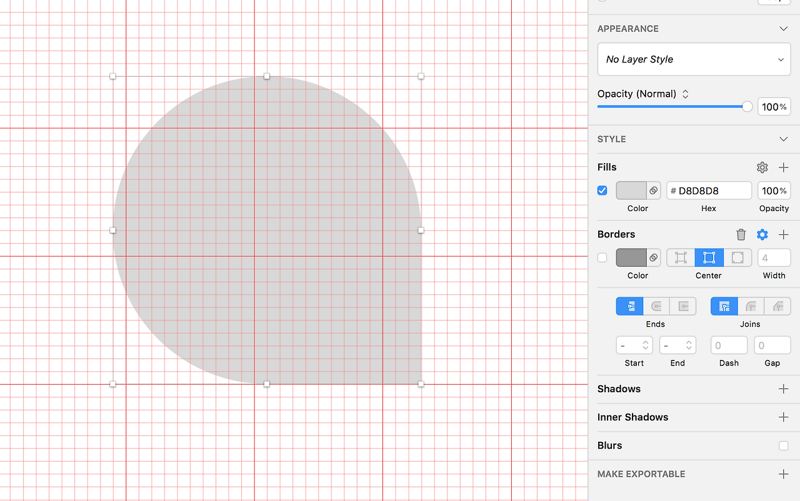
Task: Collapse the Appearance section chevron
Action: tap(783, 29)
